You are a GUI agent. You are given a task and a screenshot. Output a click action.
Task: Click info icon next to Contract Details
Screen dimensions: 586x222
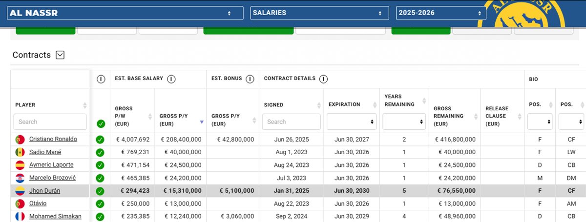pos(323,79)
